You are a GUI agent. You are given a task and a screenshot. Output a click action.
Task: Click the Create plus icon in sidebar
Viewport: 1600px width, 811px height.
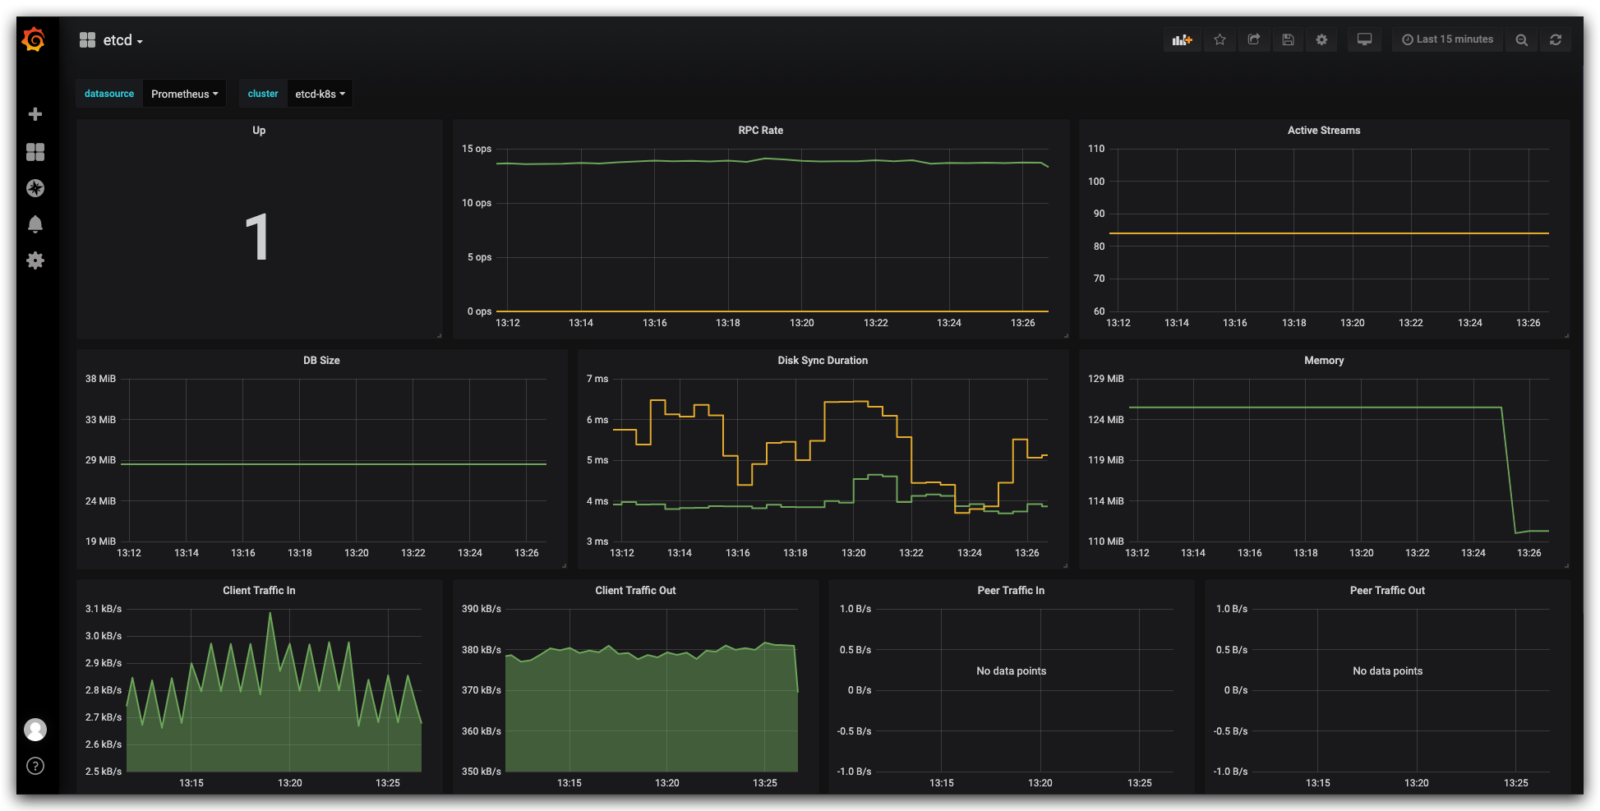point(35,114)
